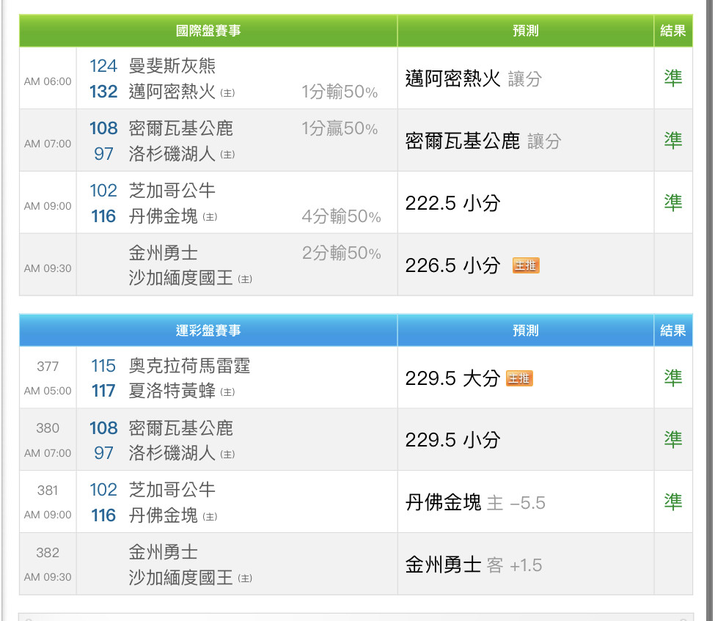This screenshot has height=621, width=715.
Task: Click game number 382
Action: click(48, 553)
